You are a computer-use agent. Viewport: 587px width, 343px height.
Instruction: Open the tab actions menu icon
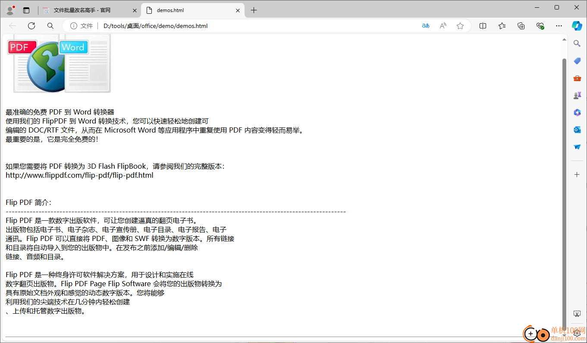(26, 10)
